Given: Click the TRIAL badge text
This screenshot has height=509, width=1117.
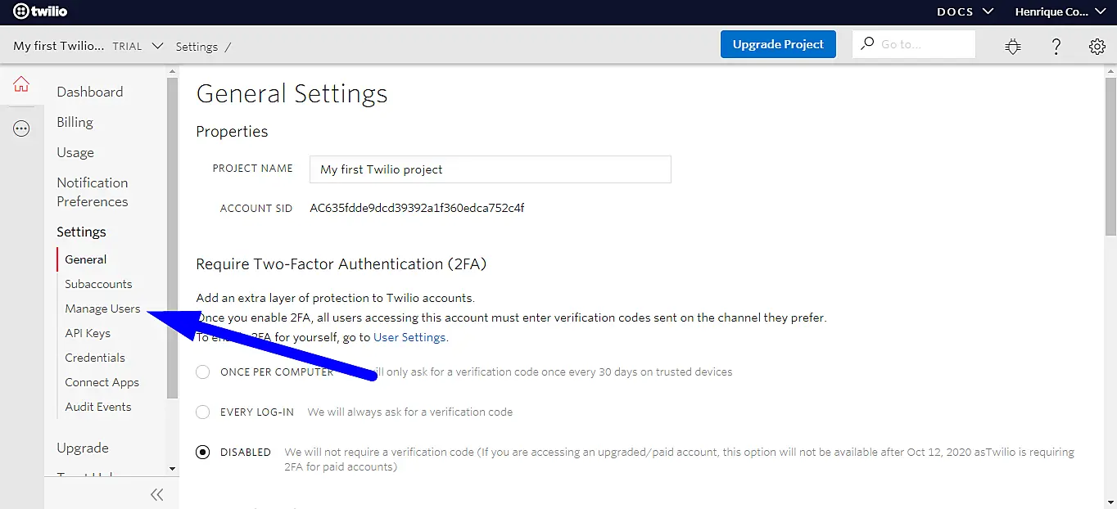Looking at the screenshot, I should click(x=127, y=47).
